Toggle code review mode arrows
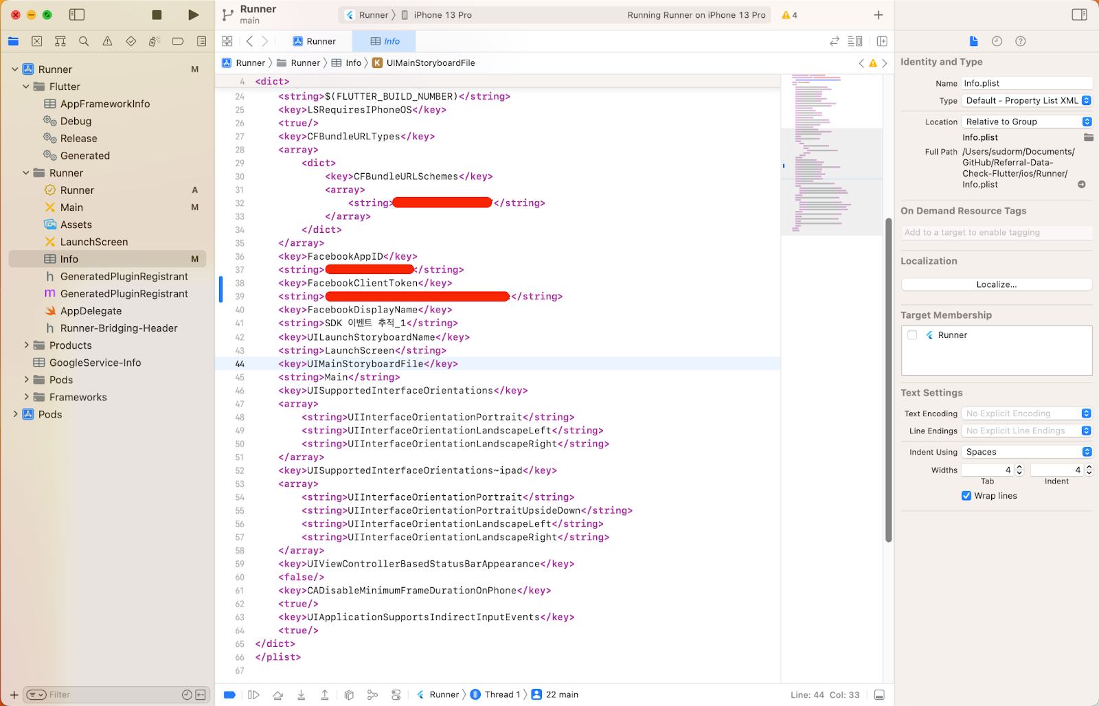Viewport: 1099px width, 706px height. coord(835,41)
